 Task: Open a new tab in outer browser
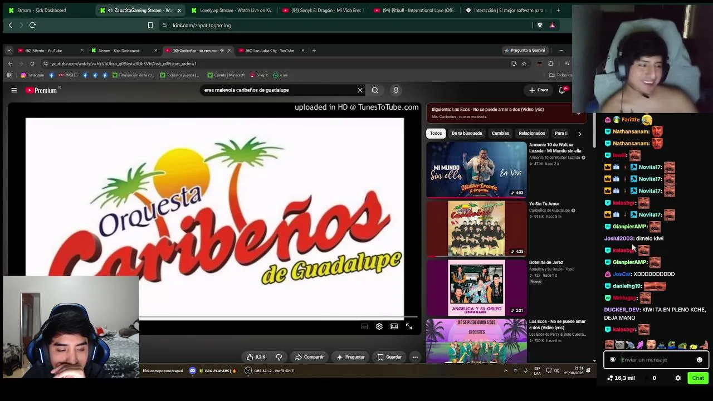(x=558, y=10)
